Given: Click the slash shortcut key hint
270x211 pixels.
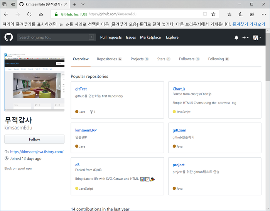Looking at the screenshot, I should 91,37.
